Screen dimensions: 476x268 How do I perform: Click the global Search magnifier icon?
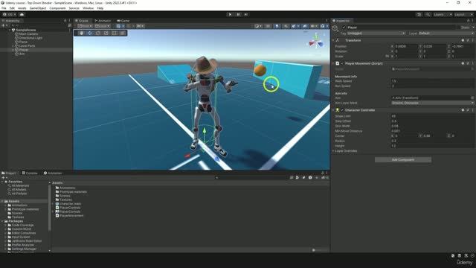click(x=428, y=14)
